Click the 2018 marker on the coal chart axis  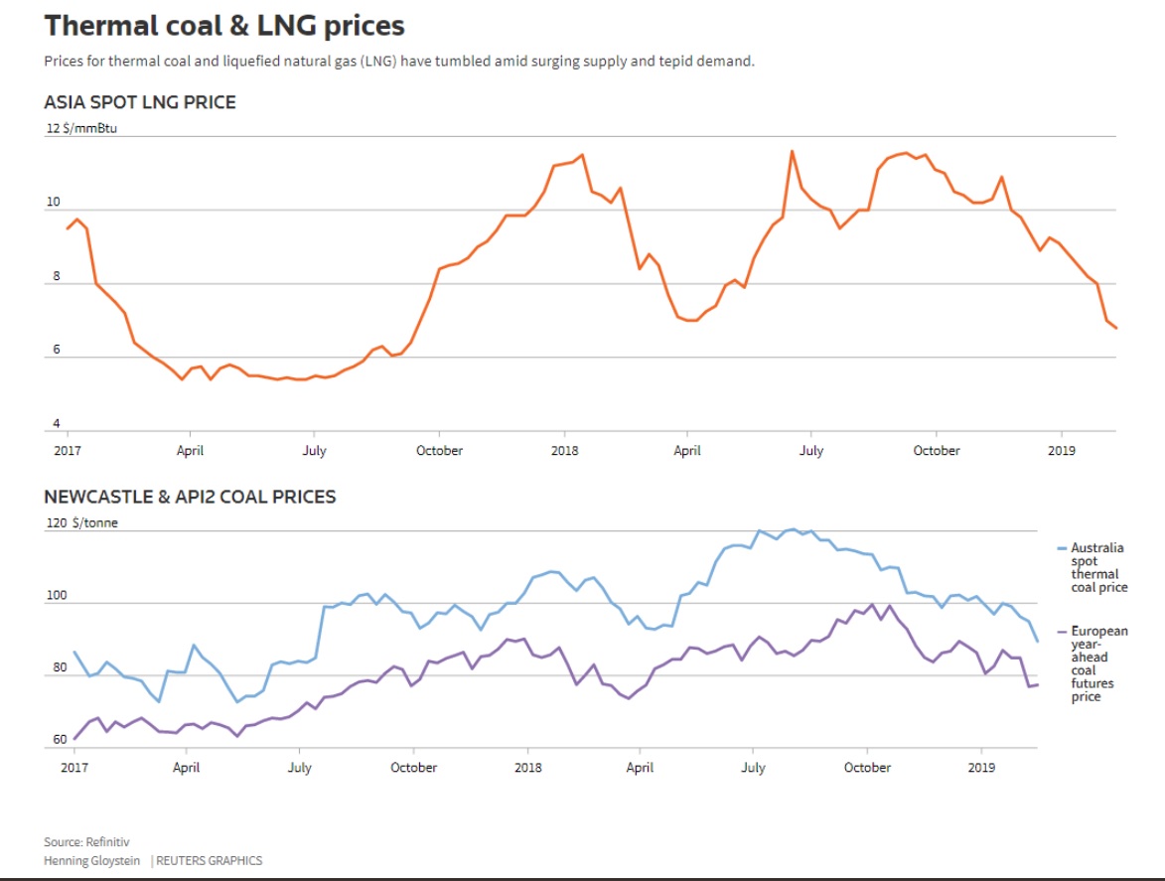pos(527,768)
